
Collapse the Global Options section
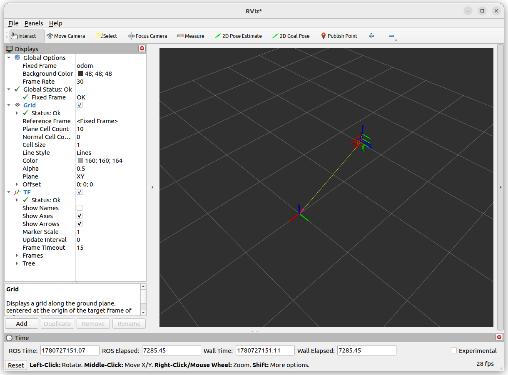[9, 58]
